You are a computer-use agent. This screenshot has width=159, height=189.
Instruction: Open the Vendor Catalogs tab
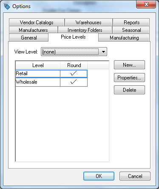[x=37, y=22]
